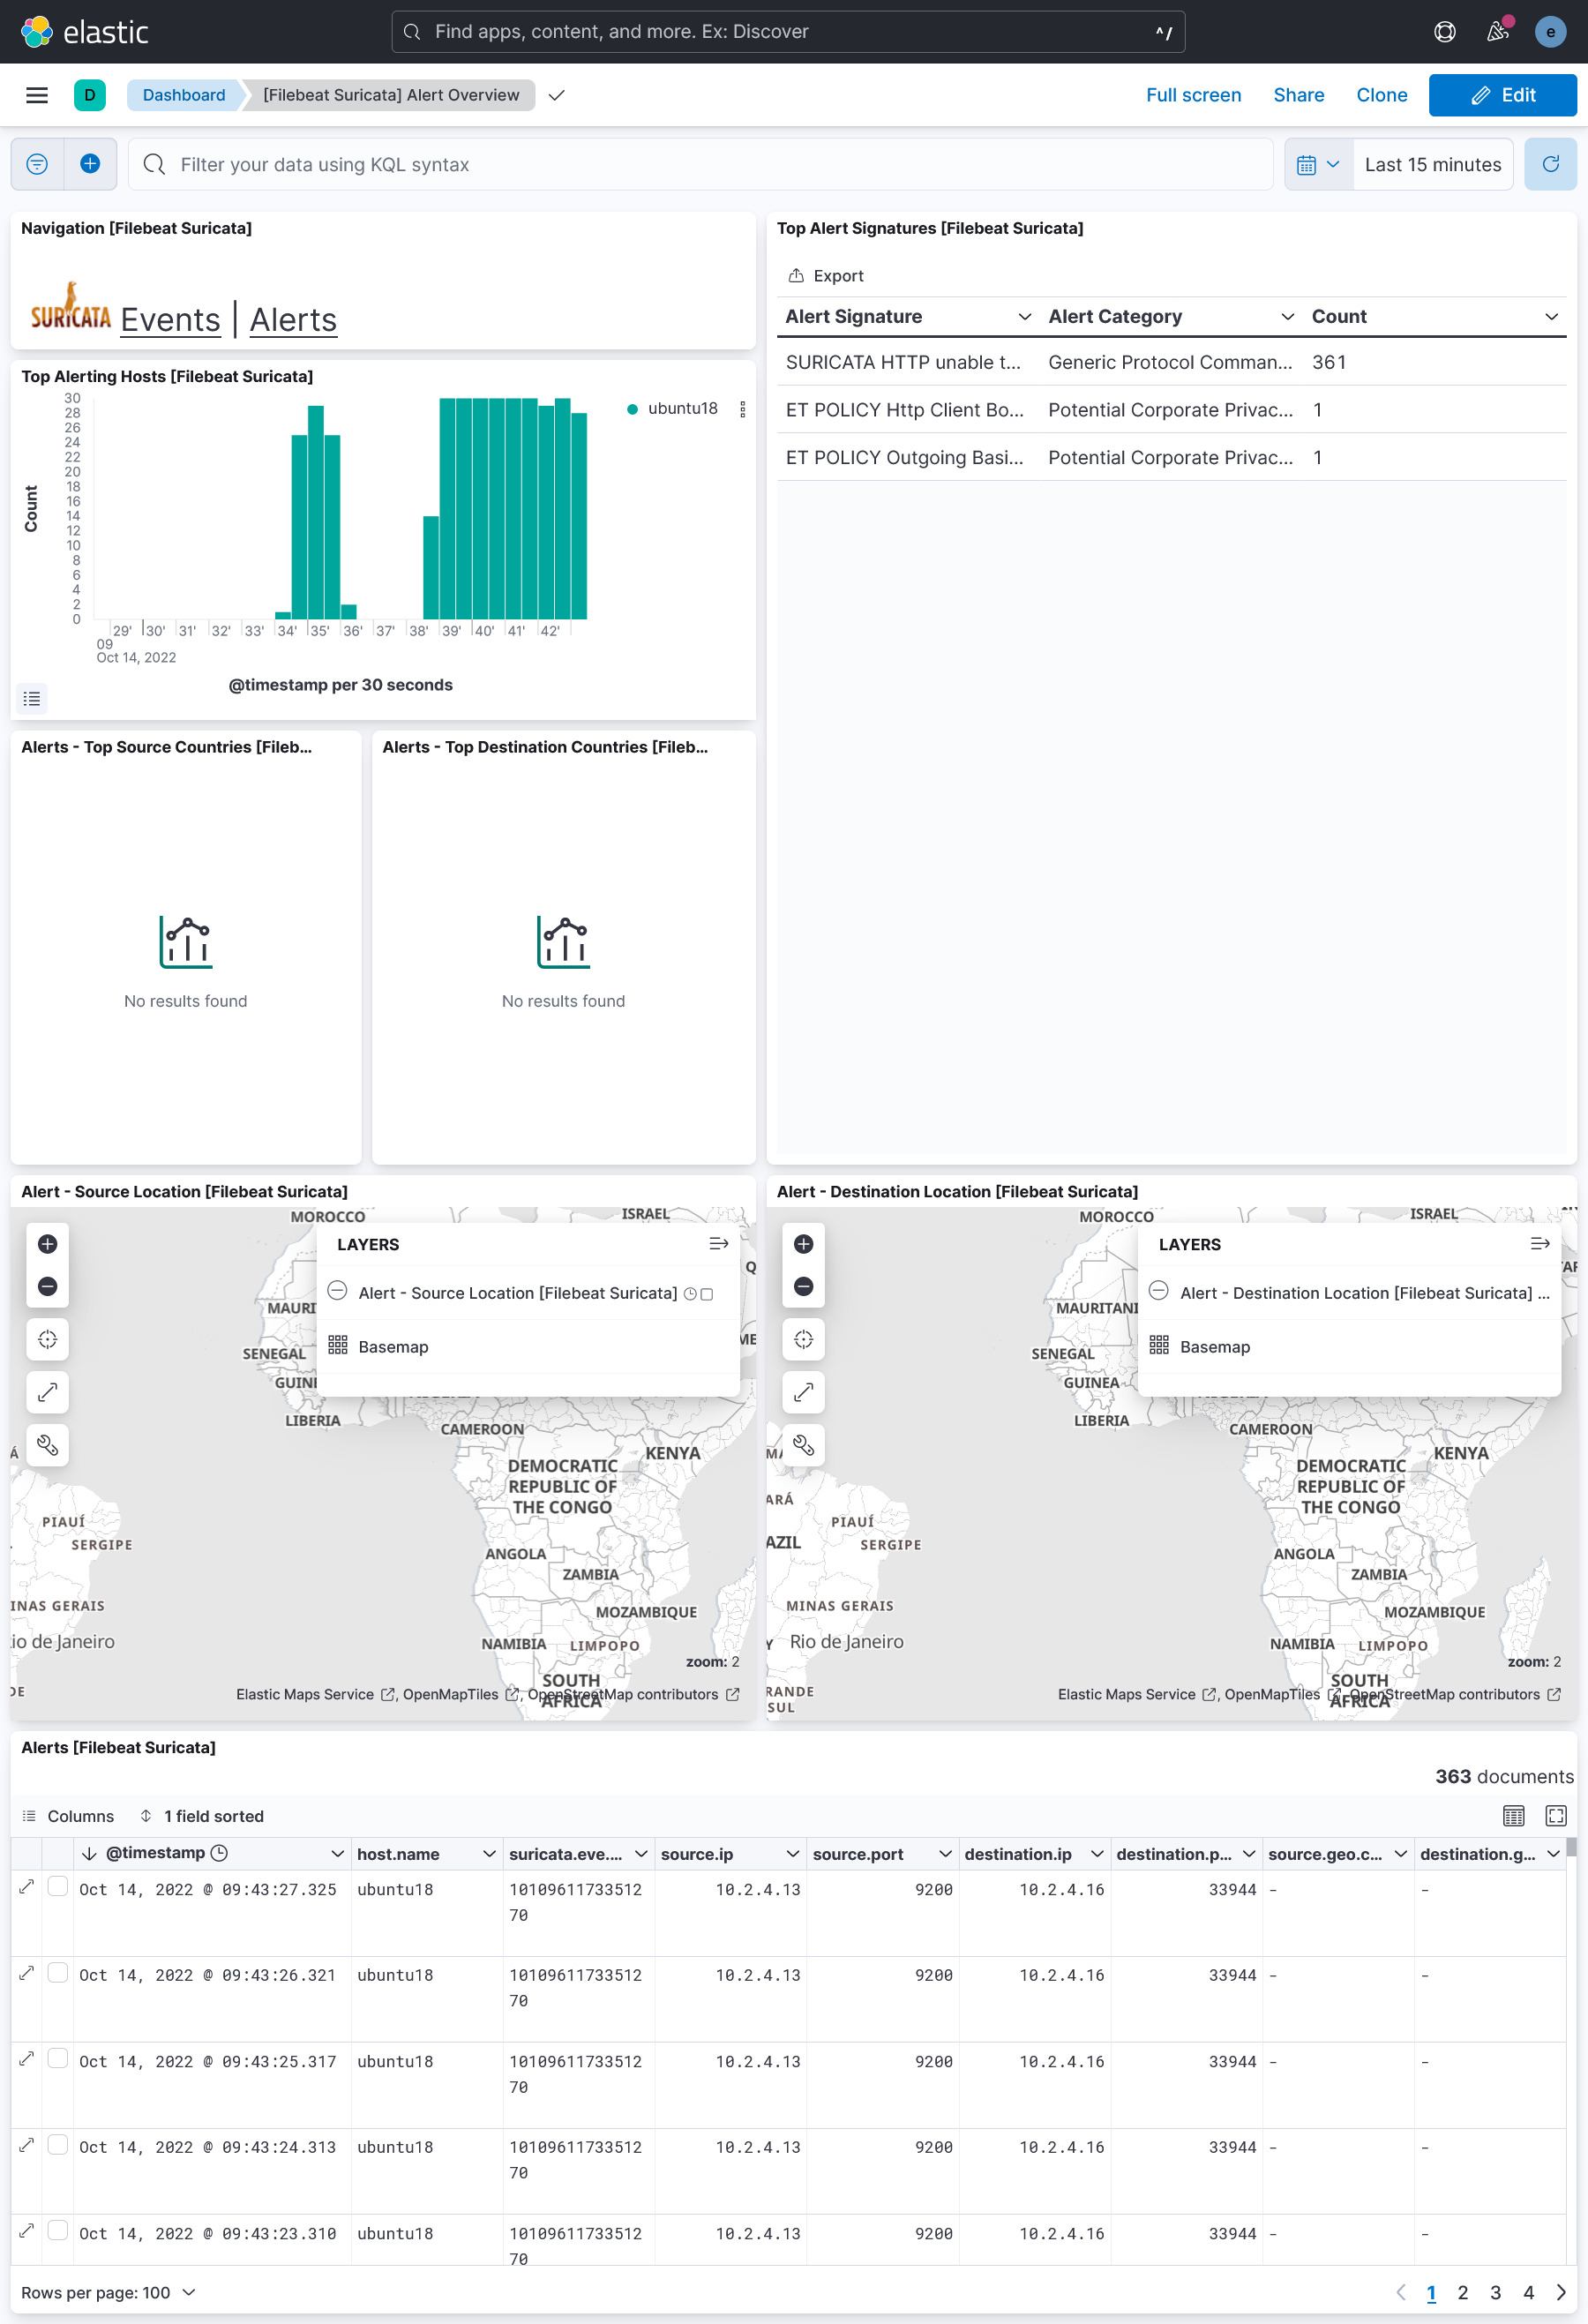Clone this dashboard
This screenshot has width=1588, height=2324.
(x=1381, y=95)
